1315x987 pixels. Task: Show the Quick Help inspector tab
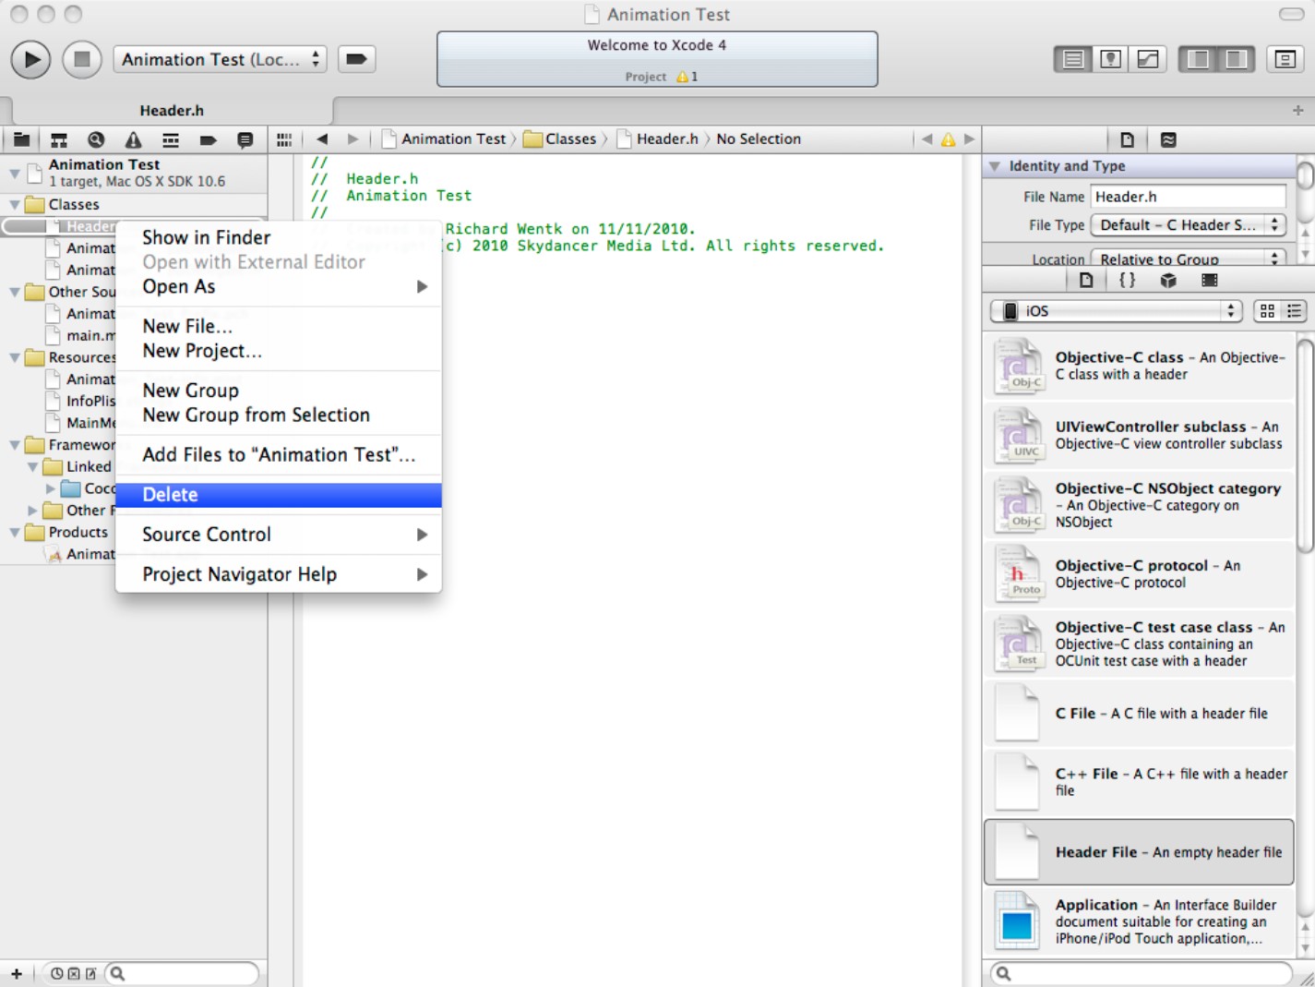1168,139
